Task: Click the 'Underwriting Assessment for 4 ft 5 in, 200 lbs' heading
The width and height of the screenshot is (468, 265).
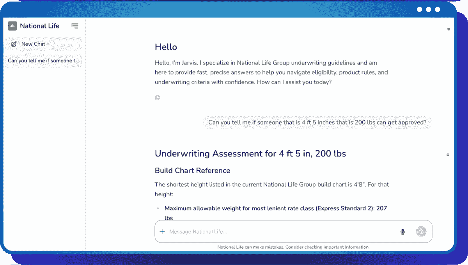Action: 250,153
